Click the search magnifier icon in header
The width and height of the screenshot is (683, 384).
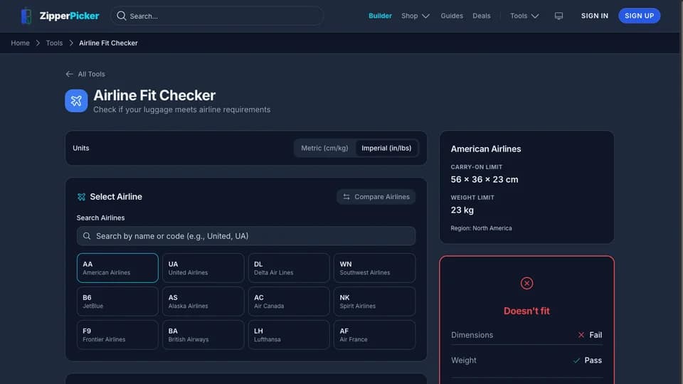click(x=122, y=16)
